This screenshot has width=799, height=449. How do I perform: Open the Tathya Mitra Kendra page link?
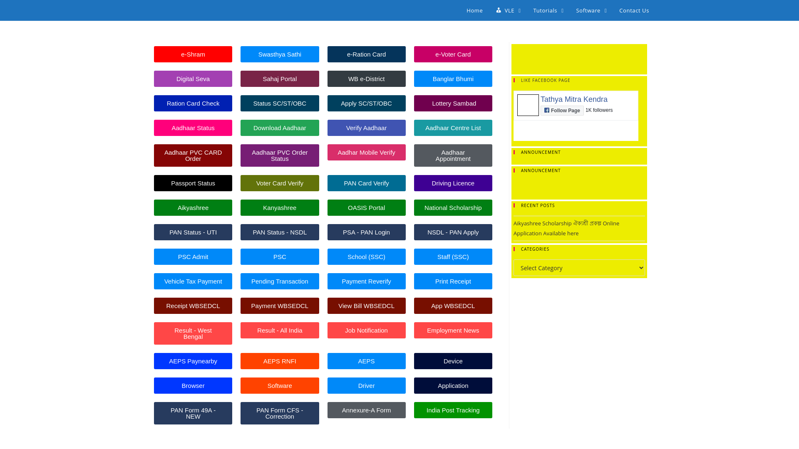tap(574, 99)
